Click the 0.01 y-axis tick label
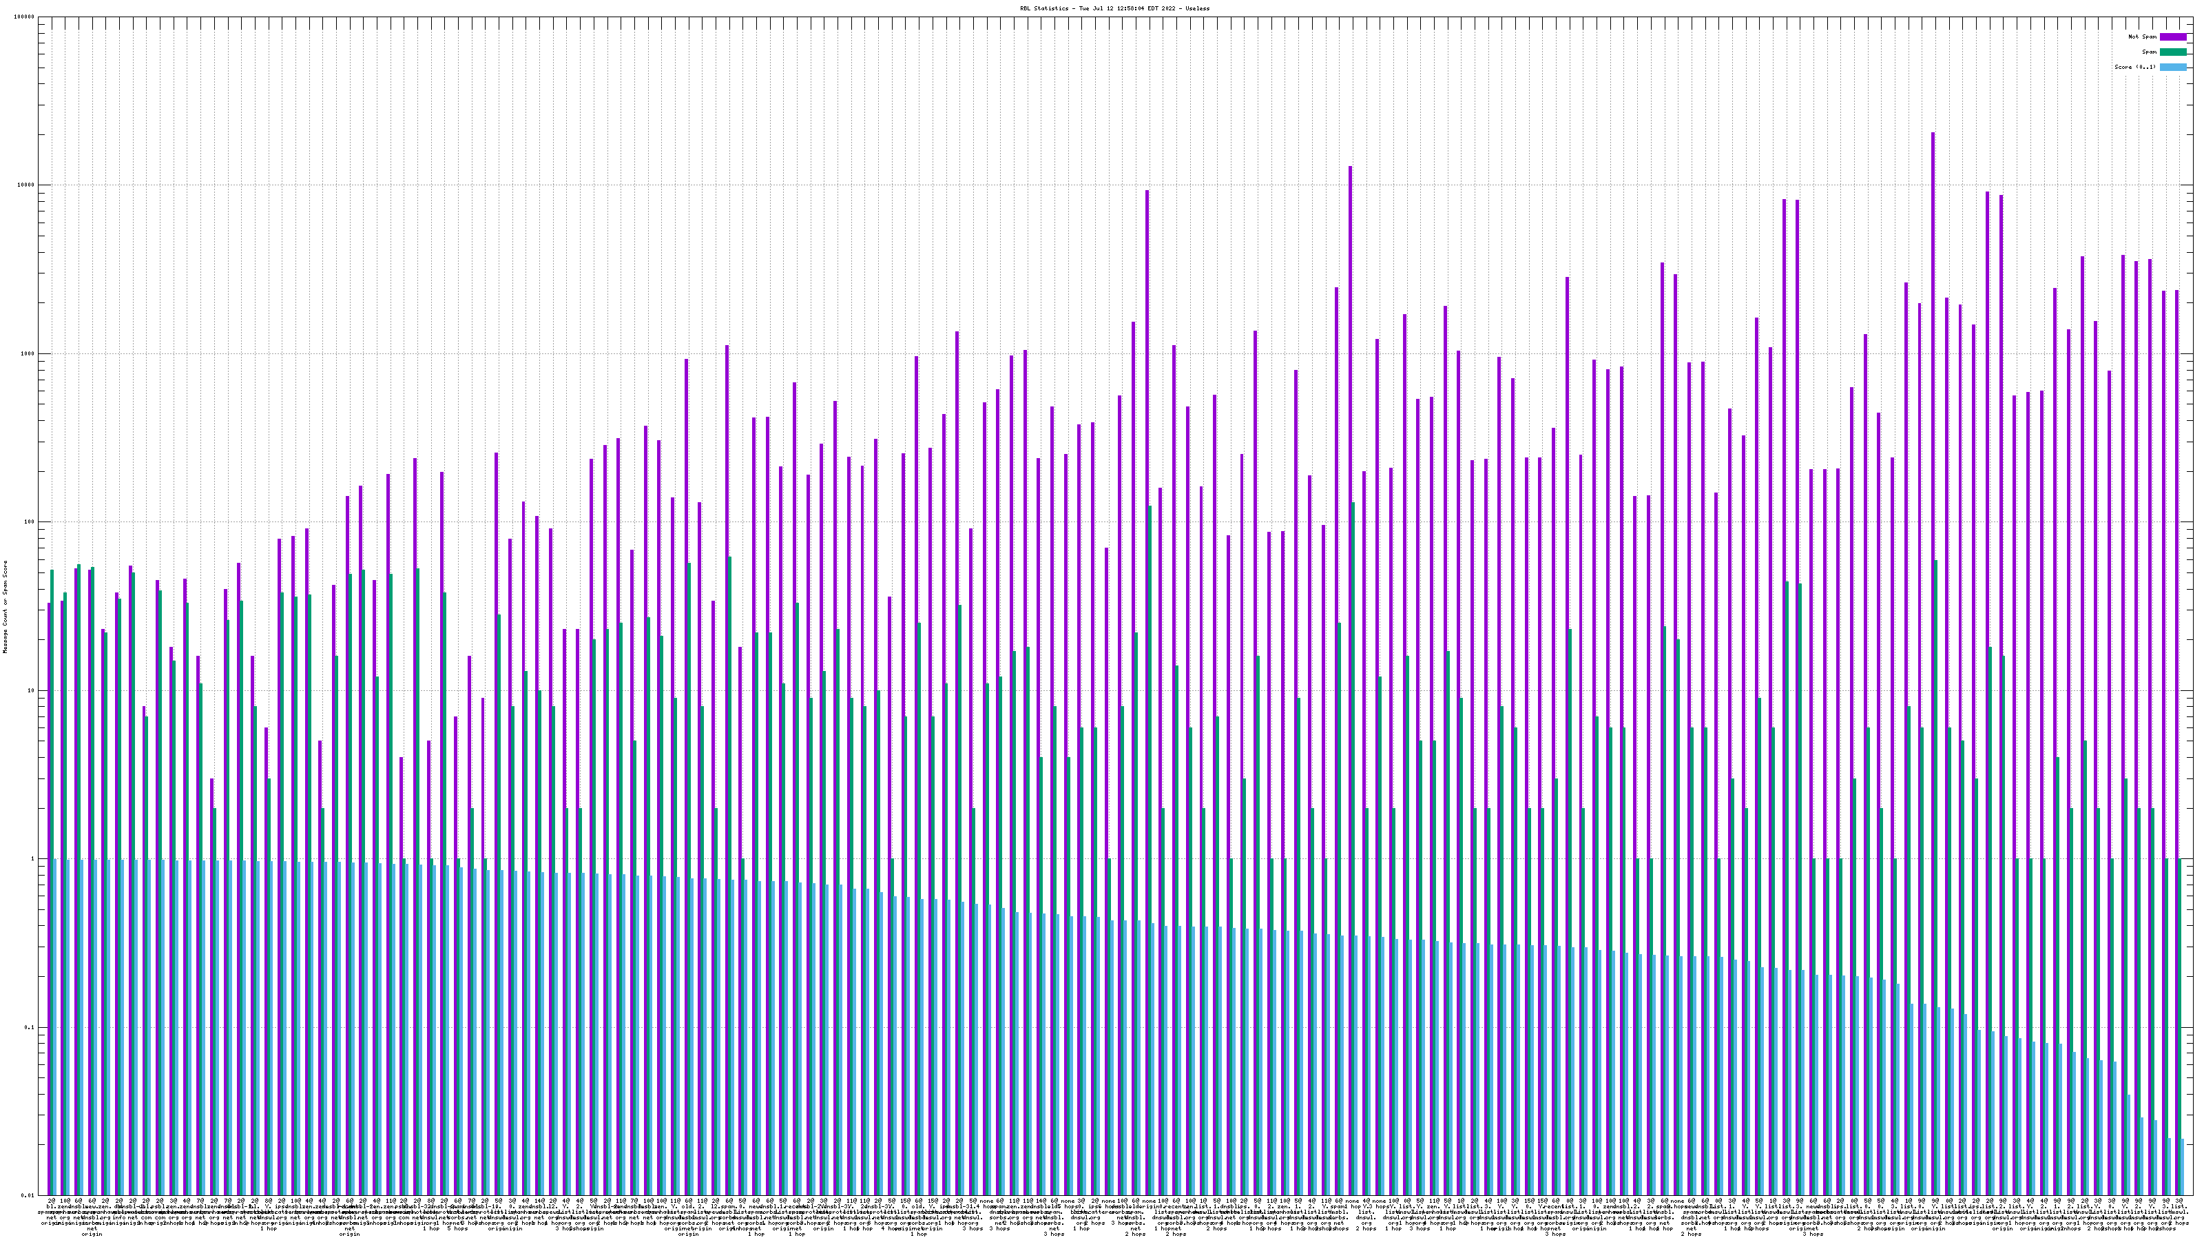 point(29,1195)
